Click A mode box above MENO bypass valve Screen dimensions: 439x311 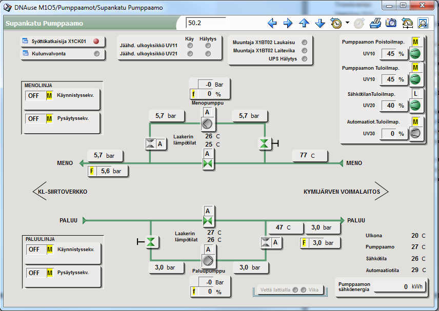pos(207,154)
